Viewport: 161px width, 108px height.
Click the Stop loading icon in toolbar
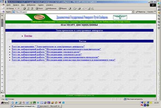pos(24,8)
